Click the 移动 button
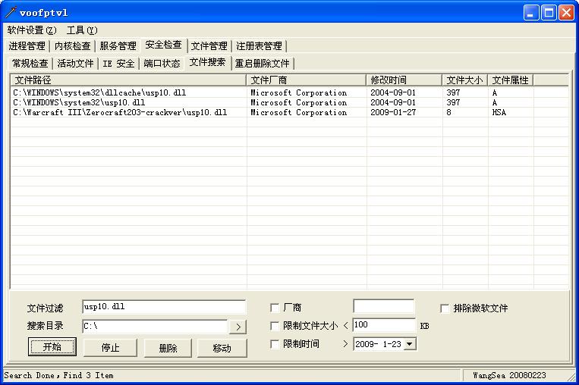Image resolution: width=579 pixels, height=385 pixels. (222, 348)
